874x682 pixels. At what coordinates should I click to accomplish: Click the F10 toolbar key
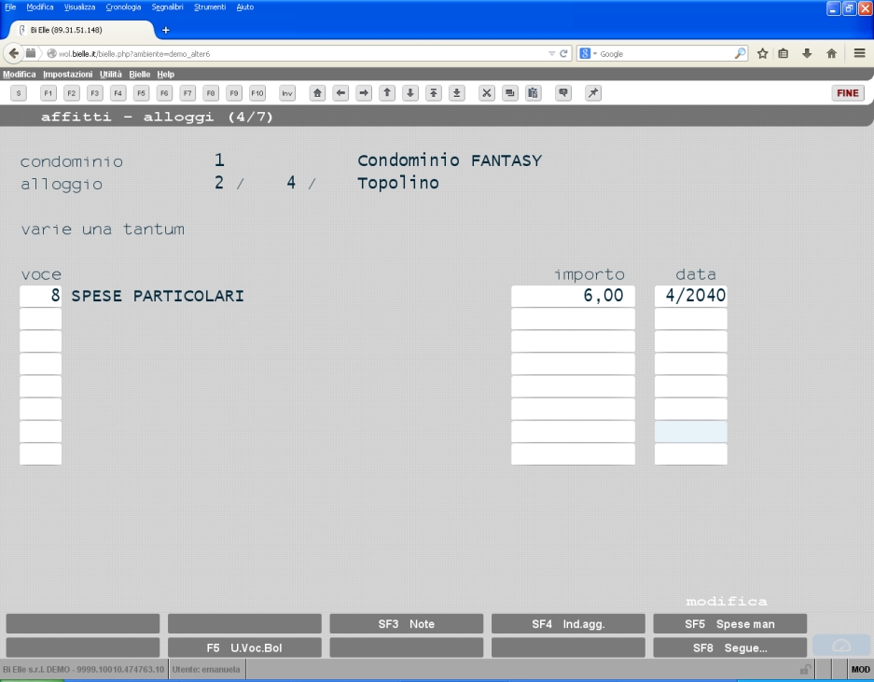pos(257,93)
